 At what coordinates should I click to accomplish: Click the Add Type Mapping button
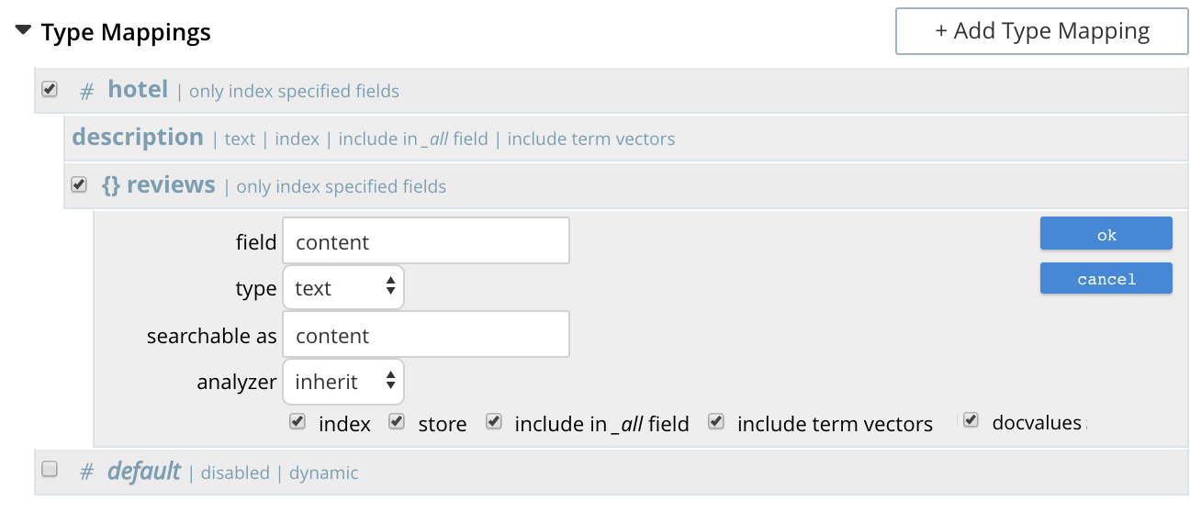tap(1041, 31)
